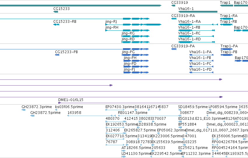This screenshot has height=158, width=248.
Task: Open the Trap1-PB protein label
Action: pyautogui.click(x=229, y=52)
